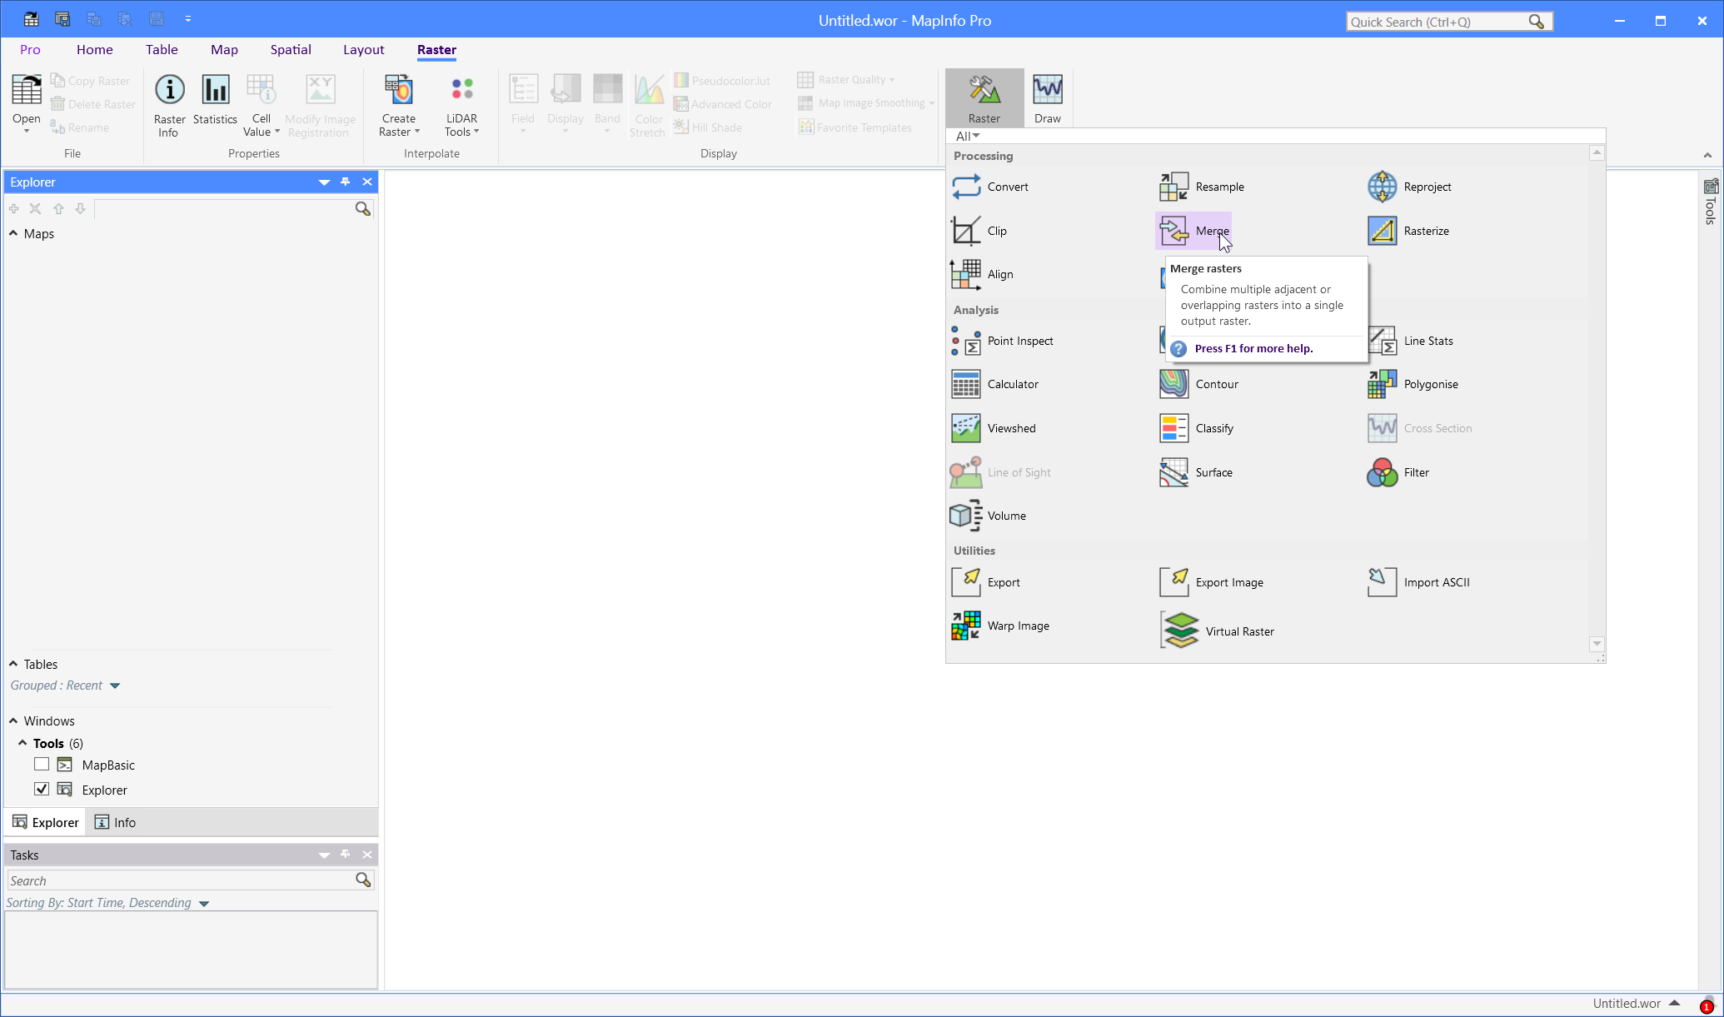The image size is (1724, 1017).
Task: Open the Cell Value dropdown
Action: coord(261,126)
